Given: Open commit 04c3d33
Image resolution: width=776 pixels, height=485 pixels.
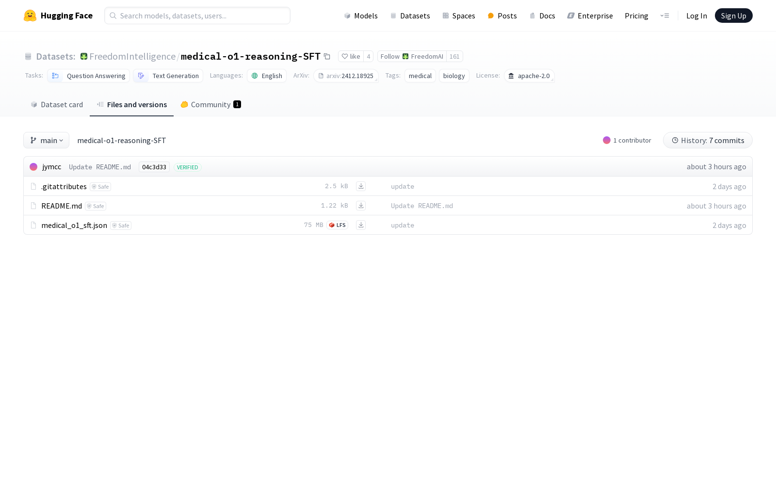Looking at the screenshot, I should click(154, 167).
